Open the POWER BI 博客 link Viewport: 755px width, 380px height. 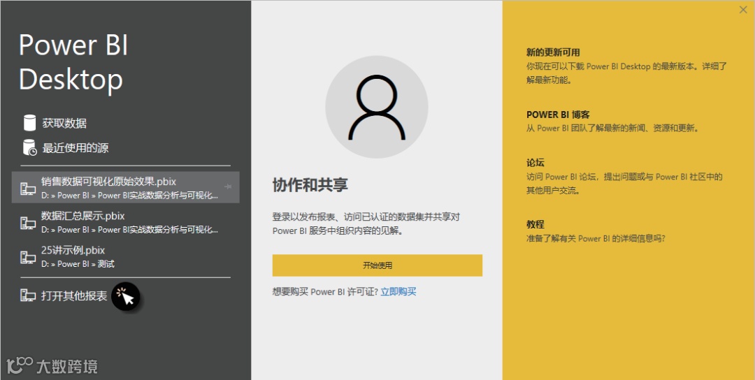click(558, 115)
